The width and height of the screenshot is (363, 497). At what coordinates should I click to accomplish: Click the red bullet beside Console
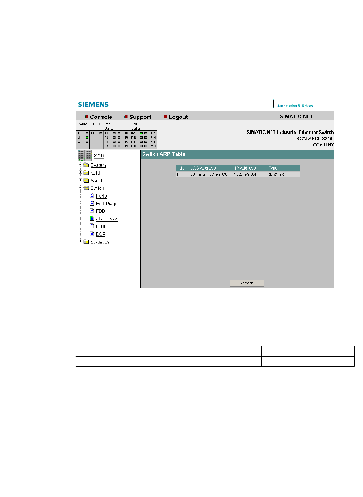click(x=87, y=117)
